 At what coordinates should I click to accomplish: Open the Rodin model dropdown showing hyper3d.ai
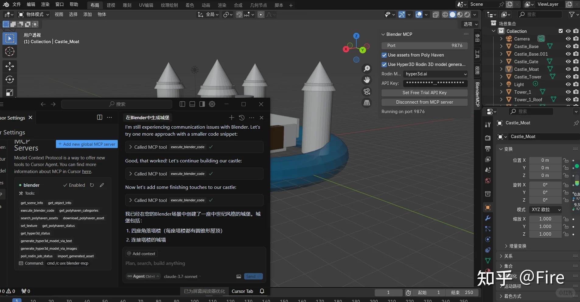[x=435, y=74]
